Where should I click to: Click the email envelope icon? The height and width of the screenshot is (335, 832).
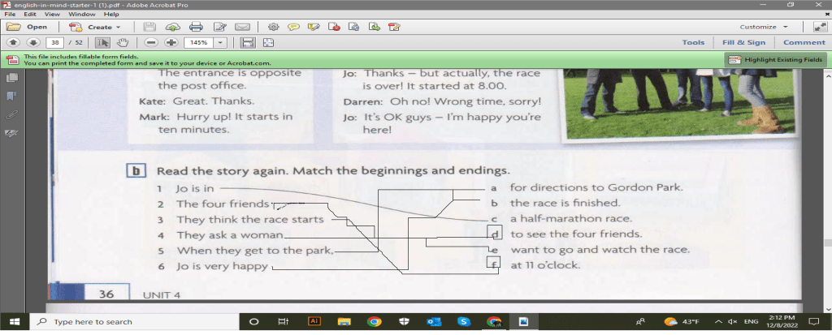(241, 27)
